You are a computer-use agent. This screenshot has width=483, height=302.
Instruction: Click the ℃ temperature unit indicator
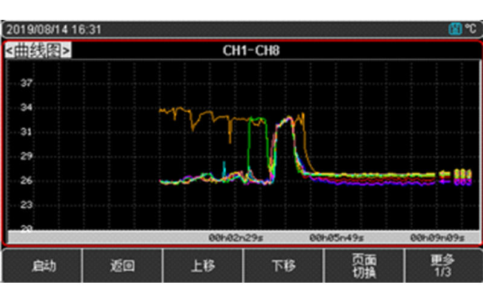pos(470,29)
